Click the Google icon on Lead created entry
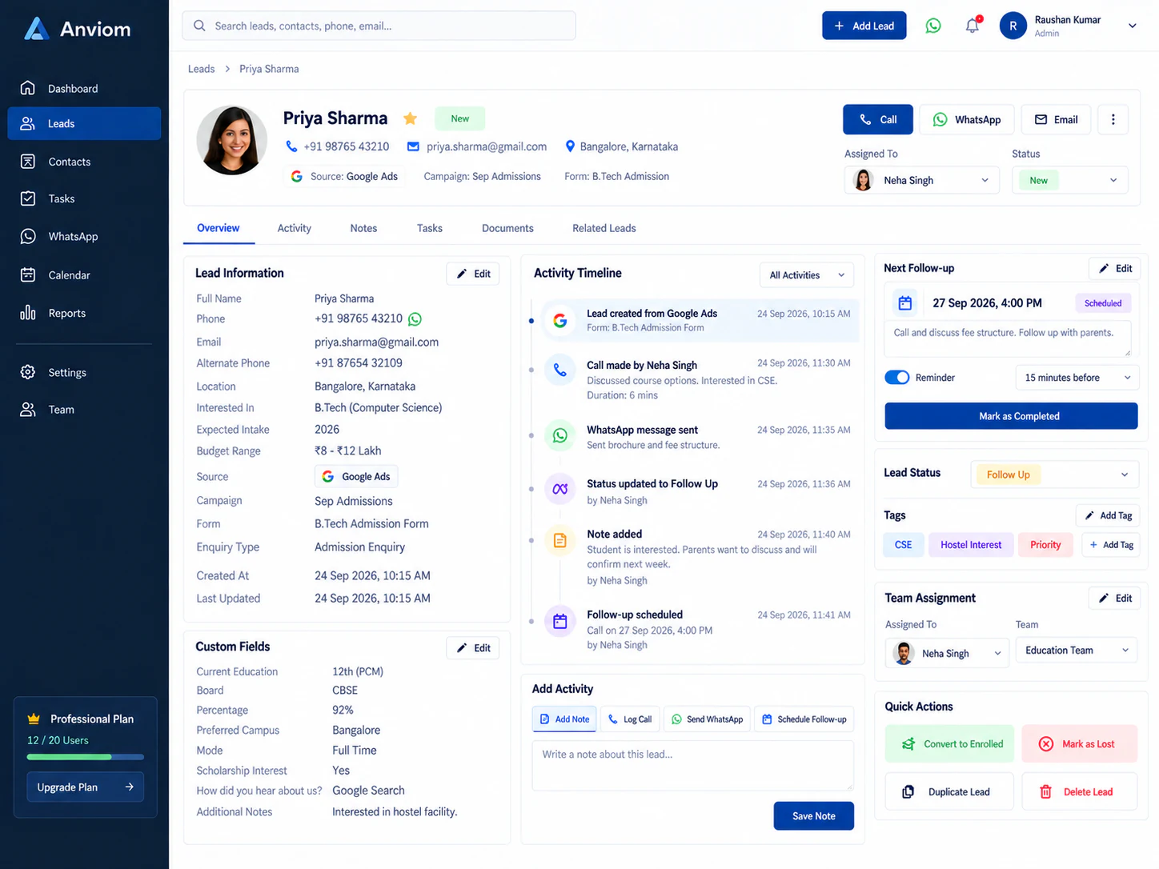The height and width of the screenshot is (869, 1159). coord(560,320)
